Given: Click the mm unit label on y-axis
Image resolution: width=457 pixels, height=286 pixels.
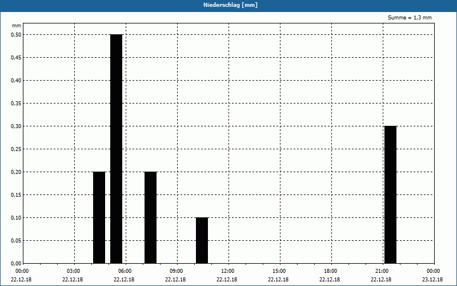Looking at the screenshot, I should pos(17,26).
